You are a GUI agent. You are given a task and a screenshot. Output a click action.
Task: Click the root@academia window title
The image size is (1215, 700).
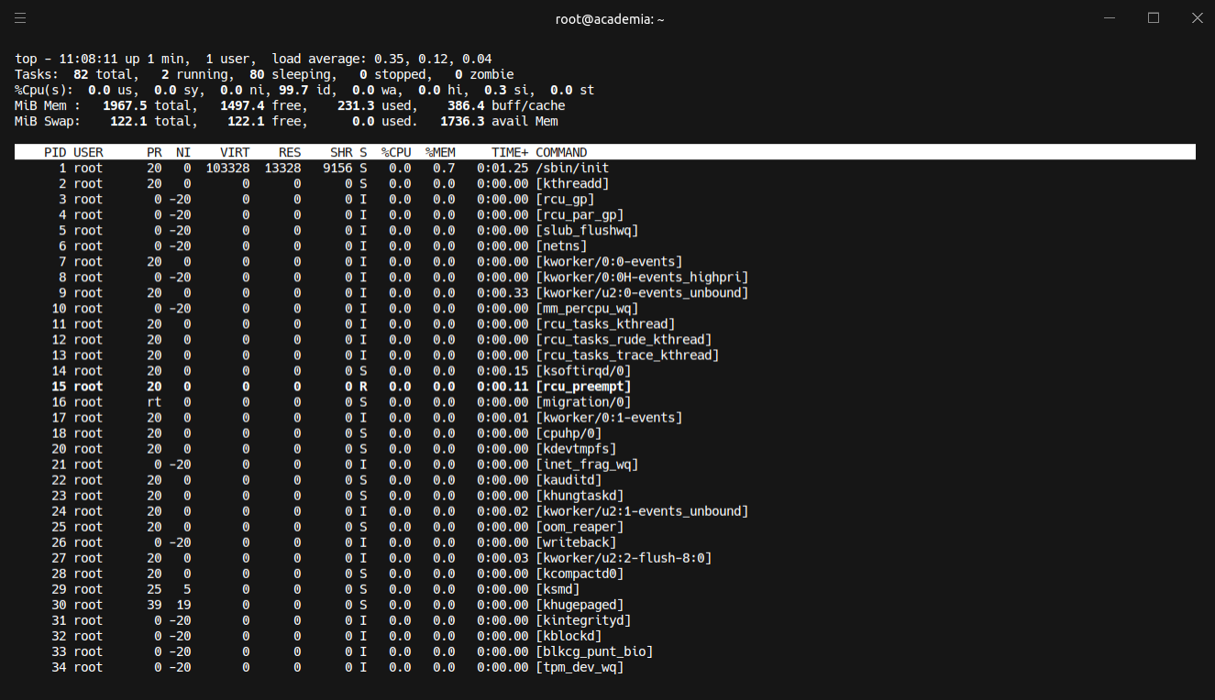(x=609, y=19)
